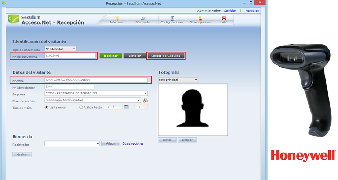Screen dimensions: 338x180
Task: Click Limpiar under the photograph
Action: pos(187,140)
